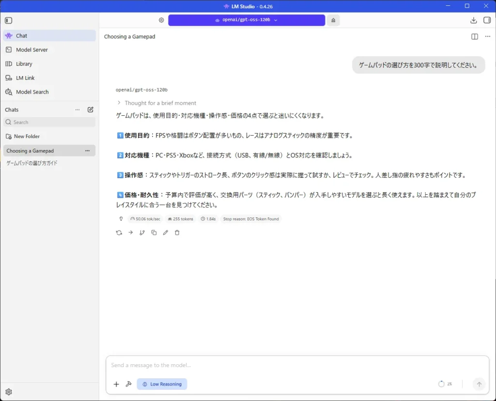The height and width of the screenshot is (401, 496).
Task: Toggle the right side panel icon
Action: click(x=487, y=20)
